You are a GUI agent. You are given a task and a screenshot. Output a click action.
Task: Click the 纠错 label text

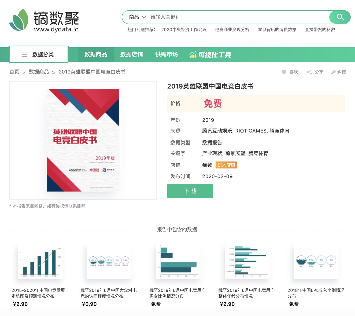pyautogui.click(x=341, y=72)
